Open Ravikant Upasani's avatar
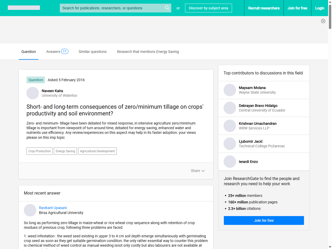Image resolution: width=332 pixels, height=249 pixels. pyautogui.click(x=30, y=210)
